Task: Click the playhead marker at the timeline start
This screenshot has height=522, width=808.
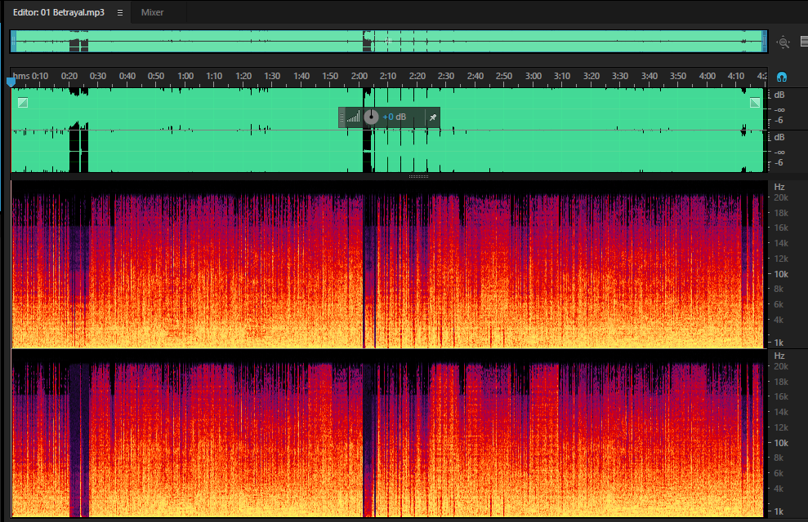Action: [11, 82]
